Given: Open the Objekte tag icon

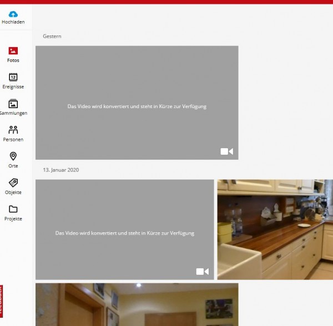Looking at the screenshot, I should 13,182.
